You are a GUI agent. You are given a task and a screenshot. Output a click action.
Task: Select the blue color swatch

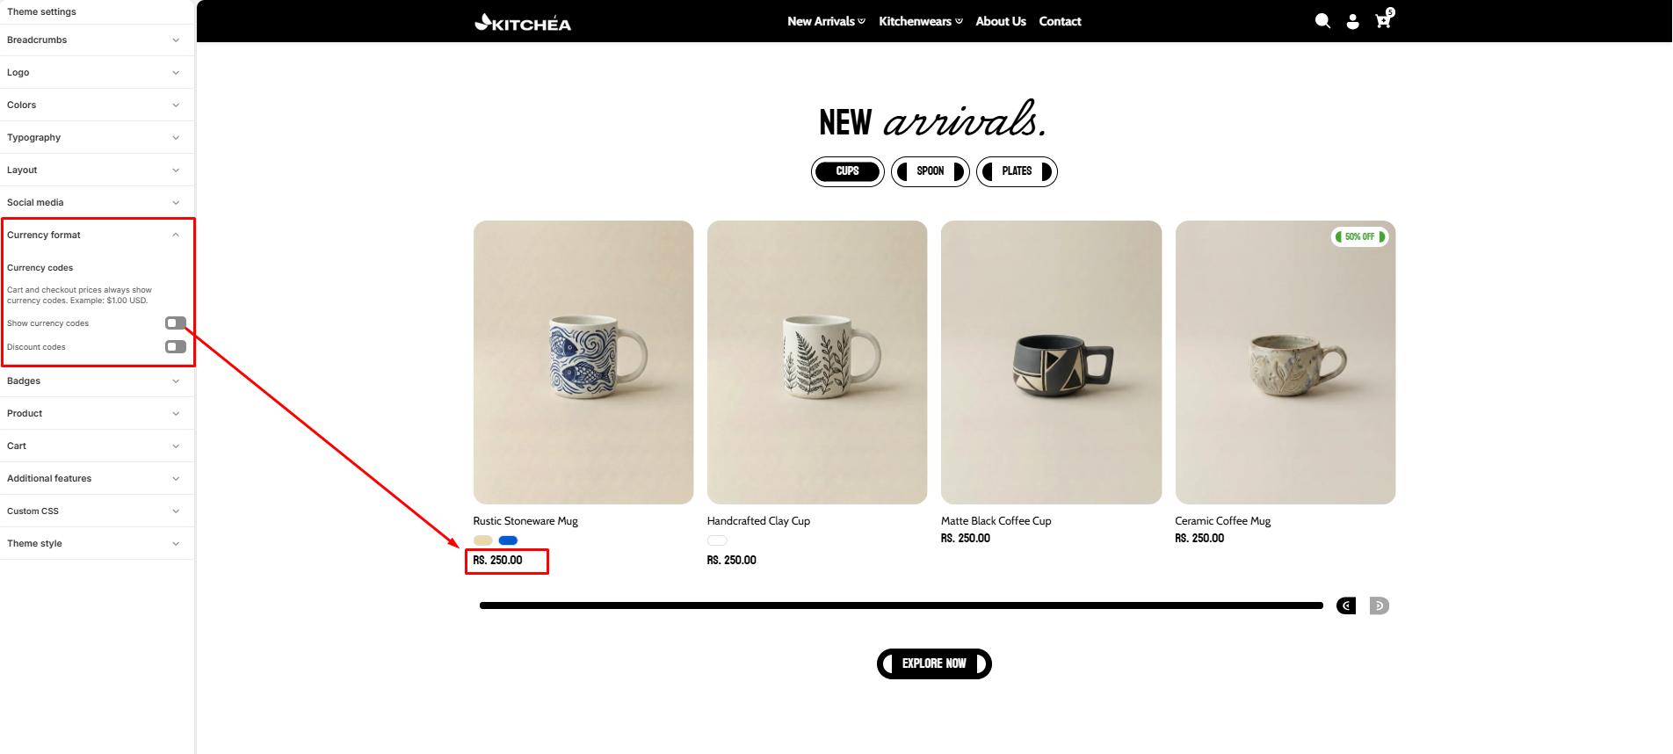click(x=508, y=540)
